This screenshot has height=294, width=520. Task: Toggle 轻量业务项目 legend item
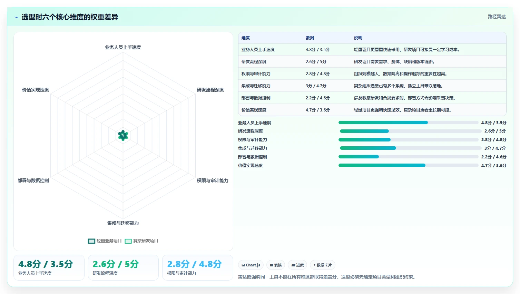[x=105, y=241]
